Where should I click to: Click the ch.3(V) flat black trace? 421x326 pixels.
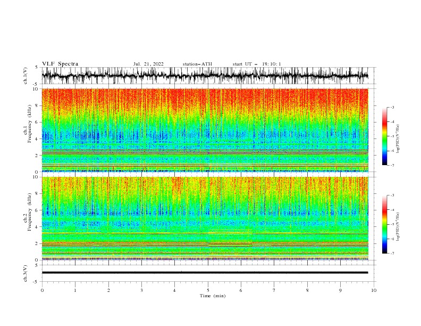205,273
